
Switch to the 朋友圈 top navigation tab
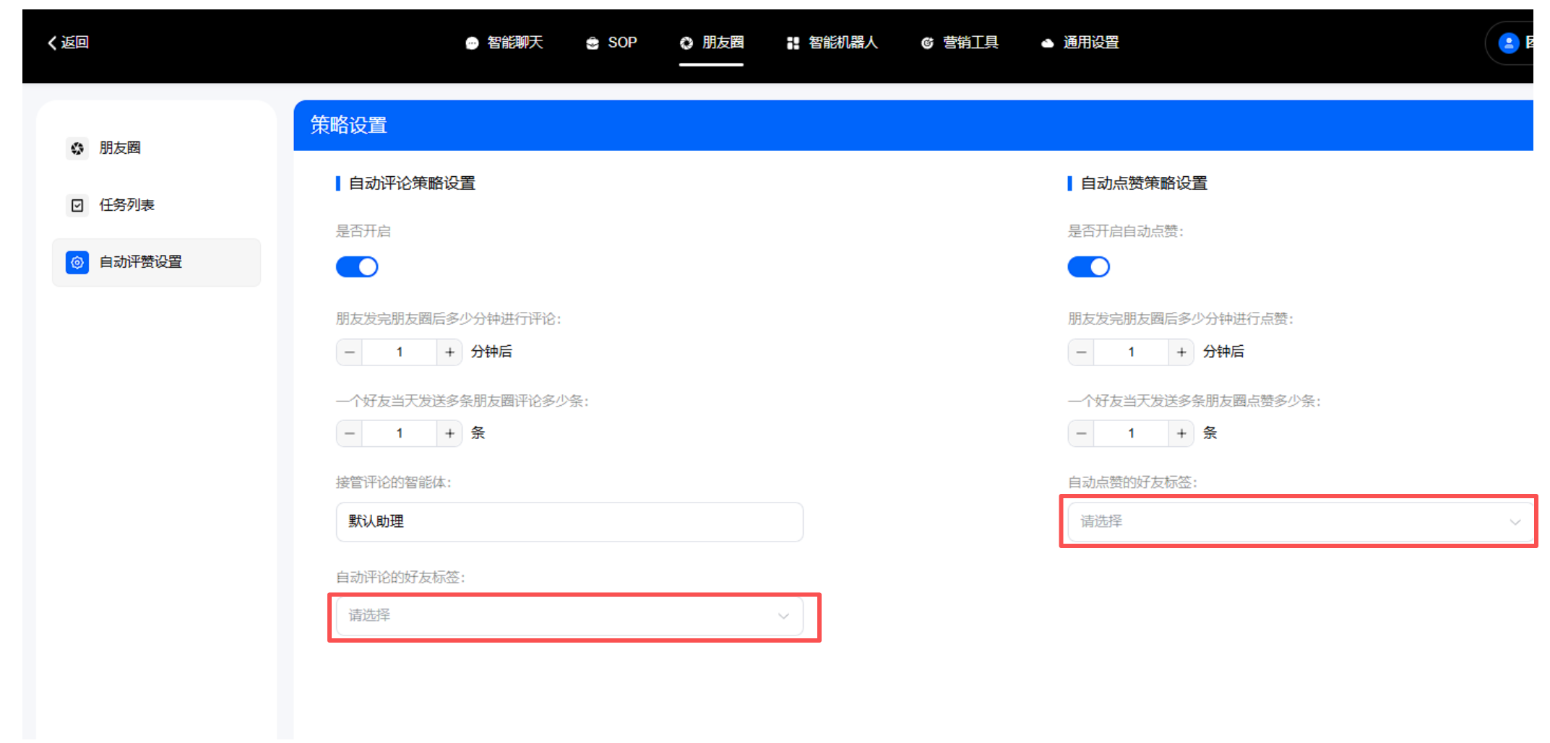pyautogui.click(x=712, y=43)
